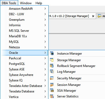Open the Window menu
The image size is (105, 99).
(x=26, y=3)
